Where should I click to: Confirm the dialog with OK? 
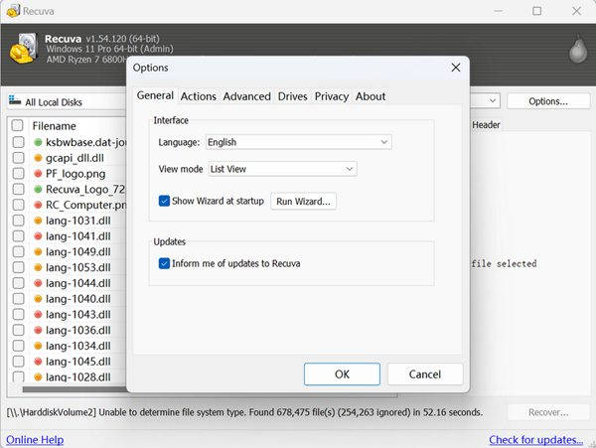click(342, 374)
